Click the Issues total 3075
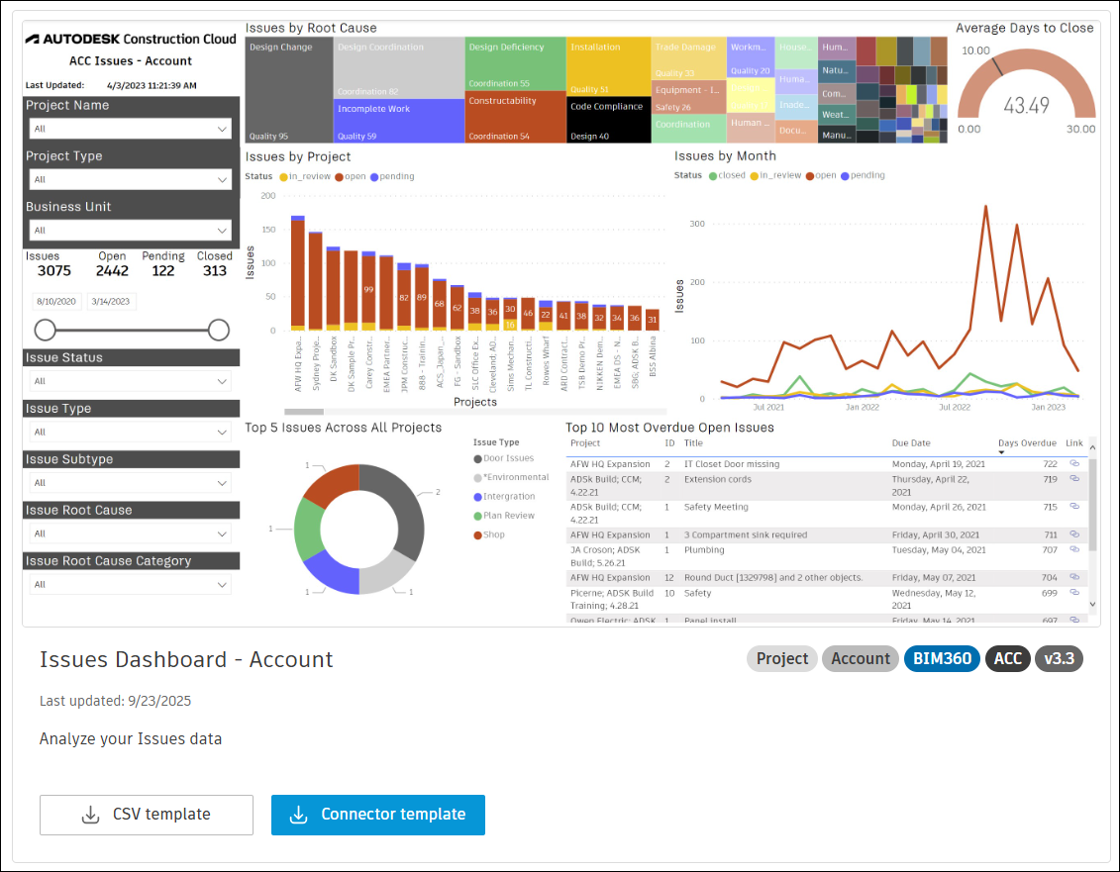The width and height of the screenshot is (1120, 872). [54, 270]
